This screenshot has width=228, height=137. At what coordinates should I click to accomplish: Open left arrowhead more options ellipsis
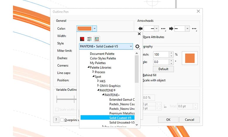[x=163, y=29]
